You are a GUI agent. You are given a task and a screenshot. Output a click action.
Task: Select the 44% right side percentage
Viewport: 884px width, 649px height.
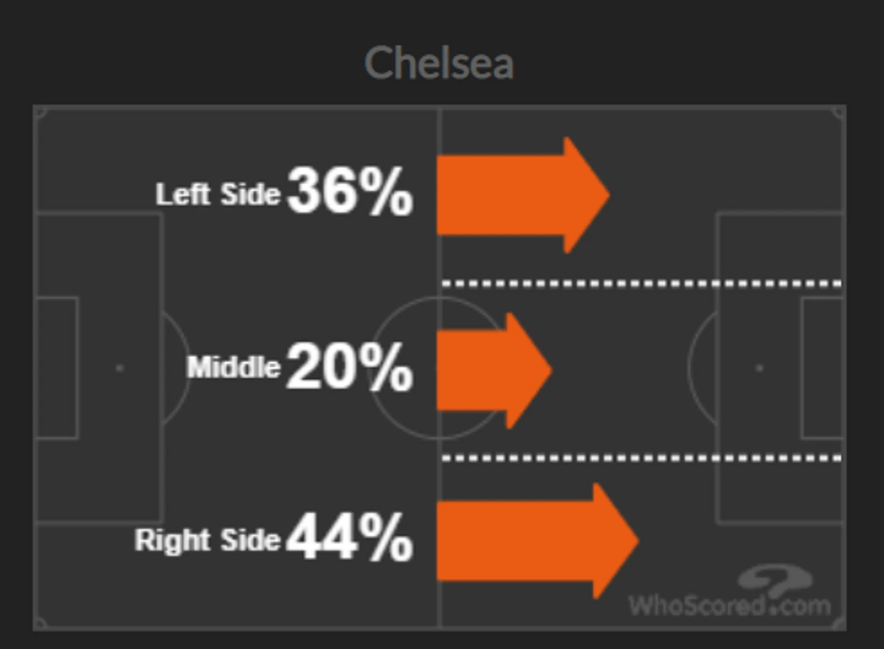click(x=350, y=537)
